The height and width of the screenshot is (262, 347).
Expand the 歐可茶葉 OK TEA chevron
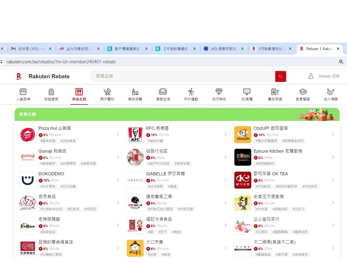pos(333,180)
